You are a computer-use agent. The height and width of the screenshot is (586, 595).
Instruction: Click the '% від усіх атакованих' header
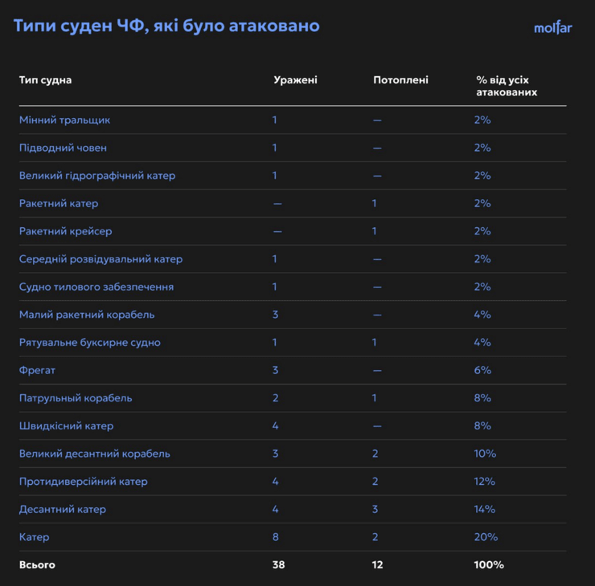pyautogui.click(x=506, y=86)
